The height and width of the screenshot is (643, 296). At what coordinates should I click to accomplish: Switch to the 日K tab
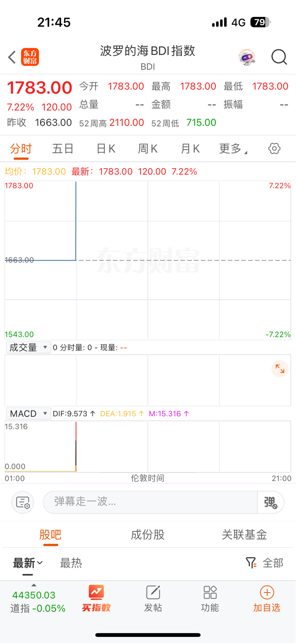tap(106, 149)
